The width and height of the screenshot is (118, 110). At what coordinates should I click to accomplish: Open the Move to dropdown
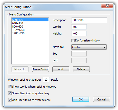[89, 47]
